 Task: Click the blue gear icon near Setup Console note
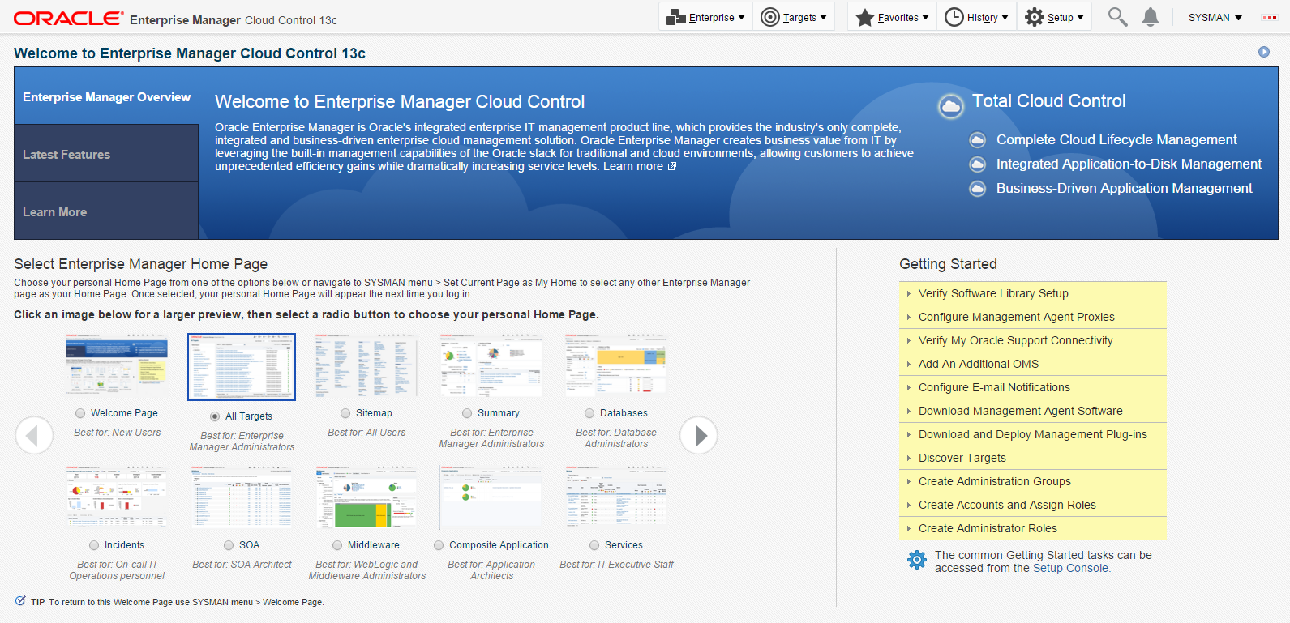[917, 560]
